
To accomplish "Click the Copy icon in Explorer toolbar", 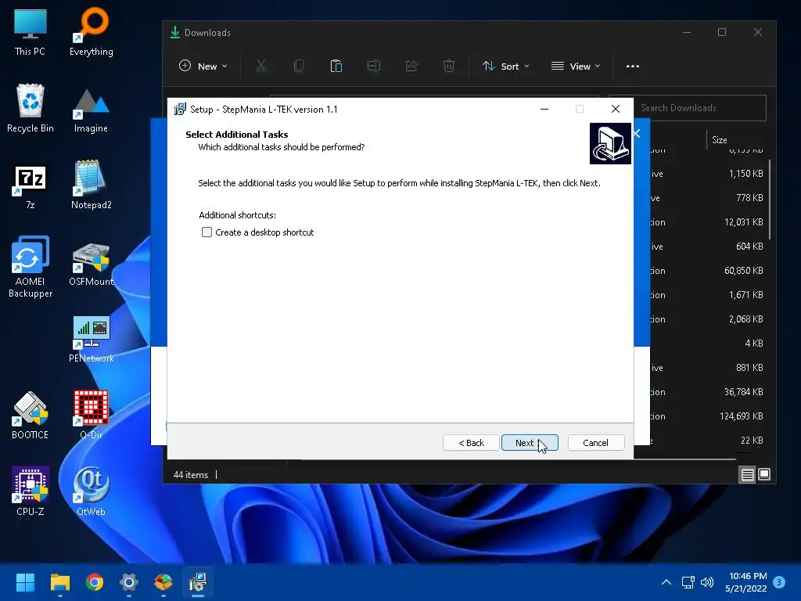I will [x=299, y=66].
